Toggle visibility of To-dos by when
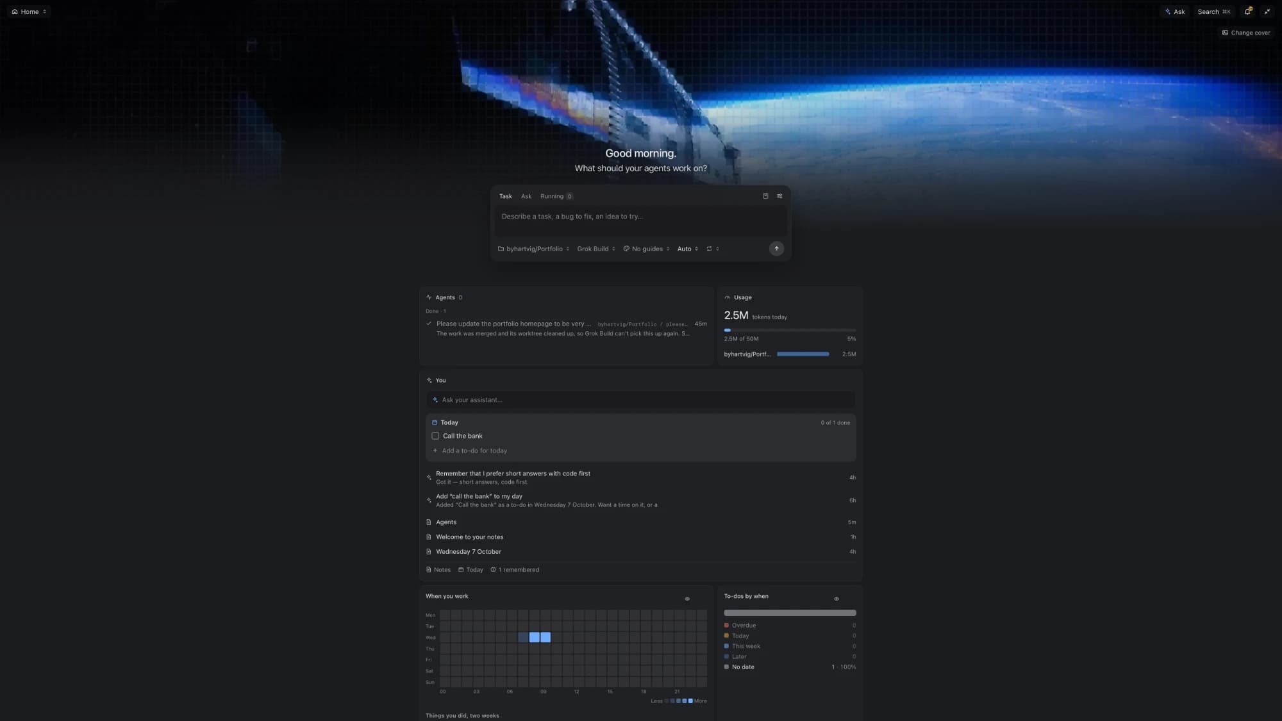1282x721 pixels. [x=836, y=599]
